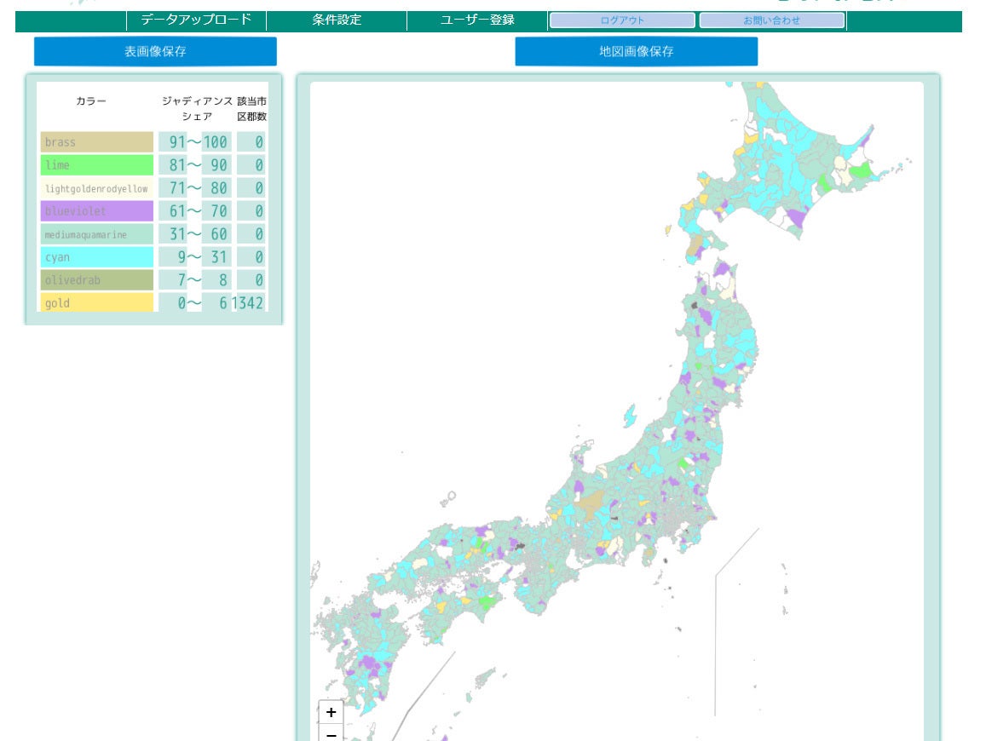Select the blueviolet color swatch
This screenshot has height=741, width=986.
click(97, 211)
